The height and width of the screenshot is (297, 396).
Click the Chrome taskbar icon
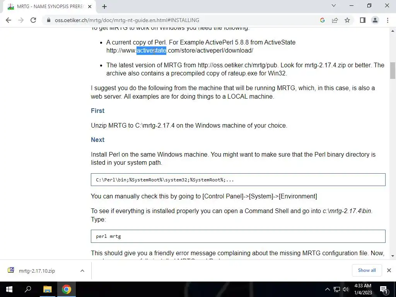click(x=67, y=289)
